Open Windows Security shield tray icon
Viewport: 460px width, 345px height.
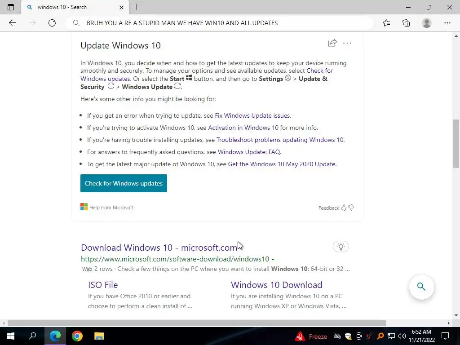[x=348, y=336]
